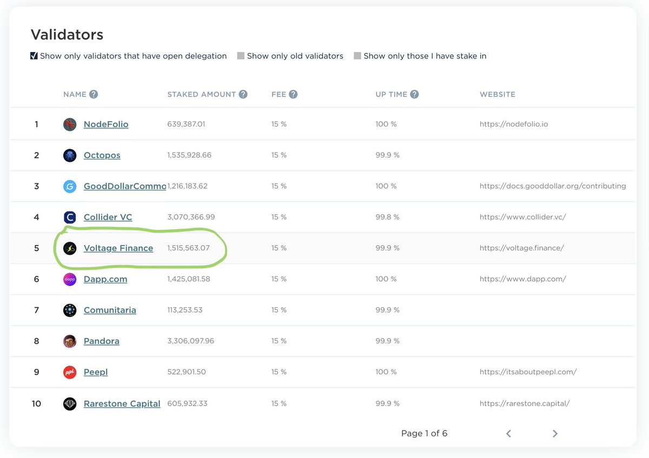The width and height of the screenshot is (649, 458).
Task: Click the https://www.collider.vc/ website text
Action: click(x=523, y=217)
